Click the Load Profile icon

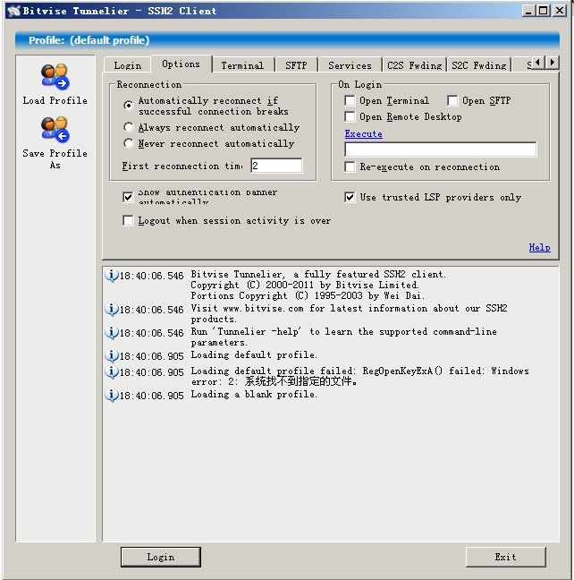coord(55,77)
